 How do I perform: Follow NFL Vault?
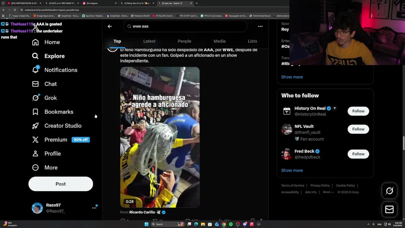pos(358,129)
